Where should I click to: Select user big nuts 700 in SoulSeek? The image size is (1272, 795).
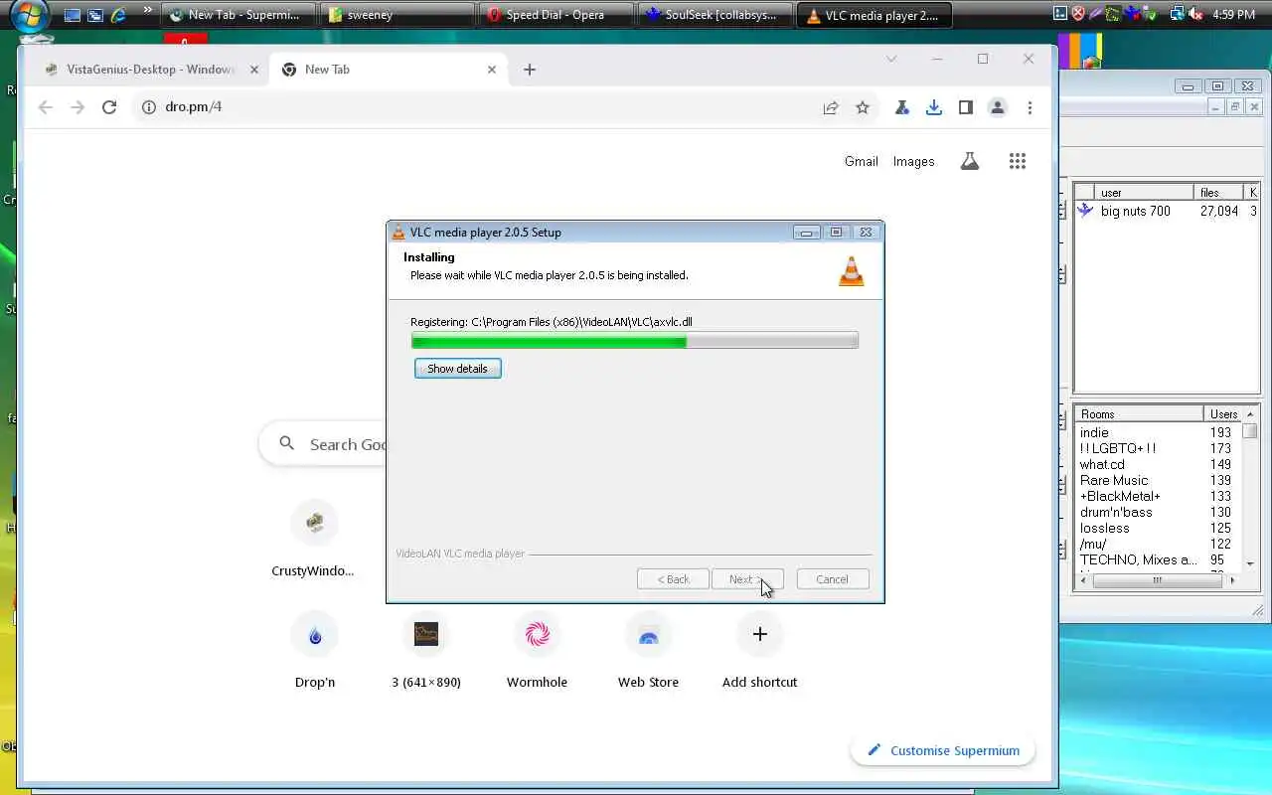point(1135,211)
